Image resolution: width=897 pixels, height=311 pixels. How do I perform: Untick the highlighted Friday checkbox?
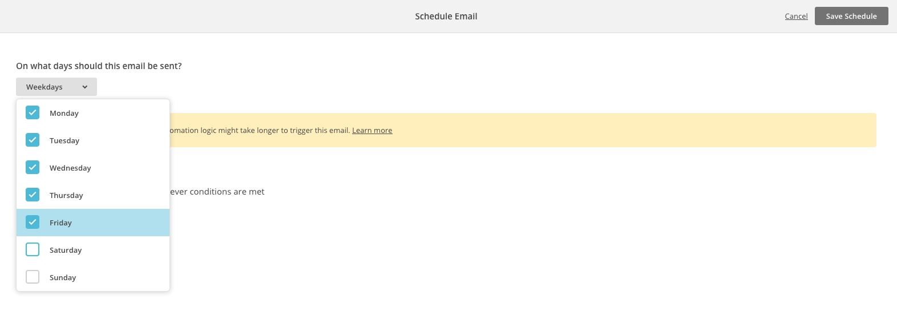(33, 222)
